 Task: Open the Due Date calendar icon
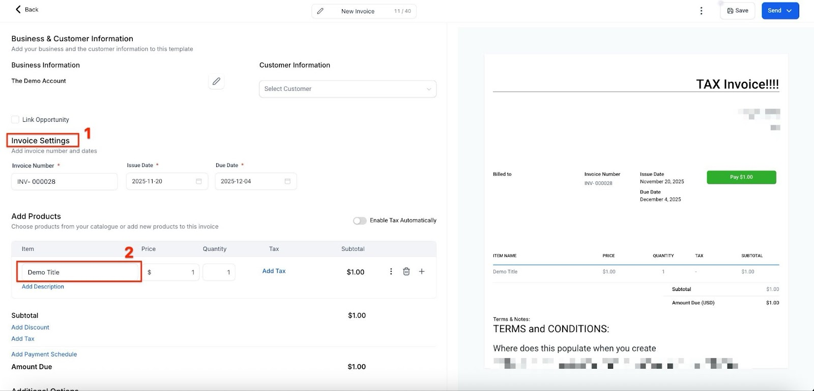(287, 181)
